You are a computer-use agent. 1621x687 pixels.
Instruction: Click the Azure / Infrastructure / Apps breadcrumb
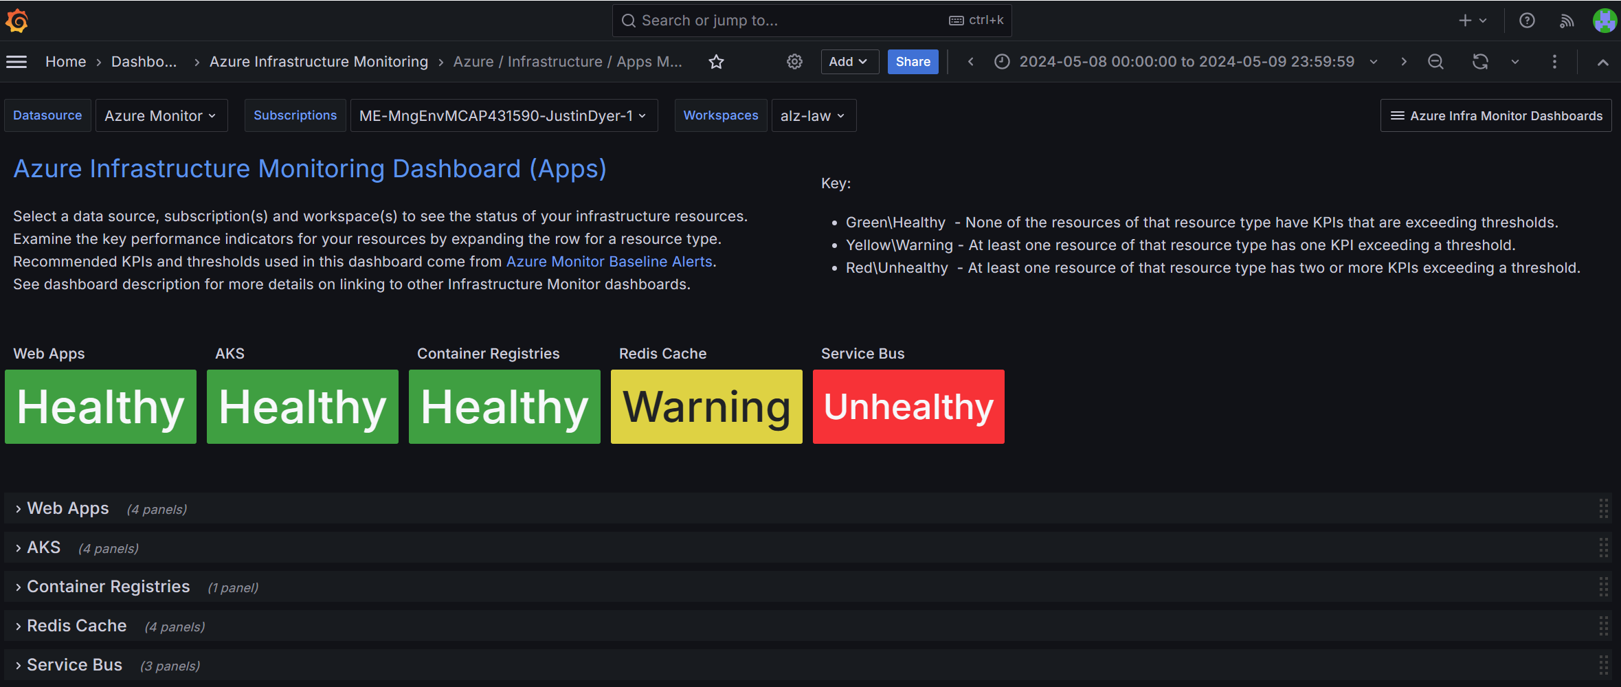point(568,62)
